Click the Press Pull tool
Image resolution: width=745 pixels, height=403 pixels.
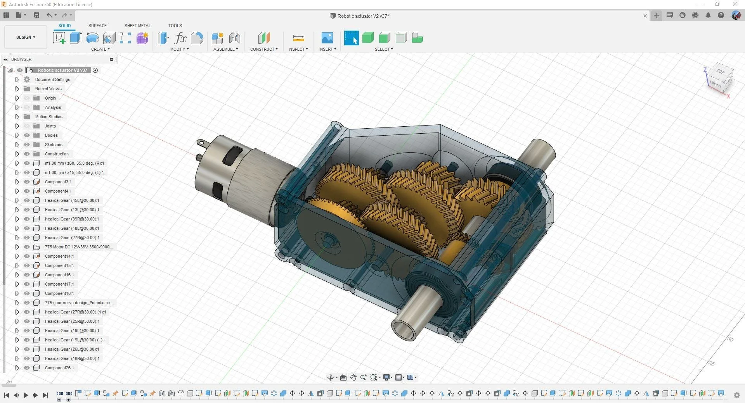pos(163,38)
